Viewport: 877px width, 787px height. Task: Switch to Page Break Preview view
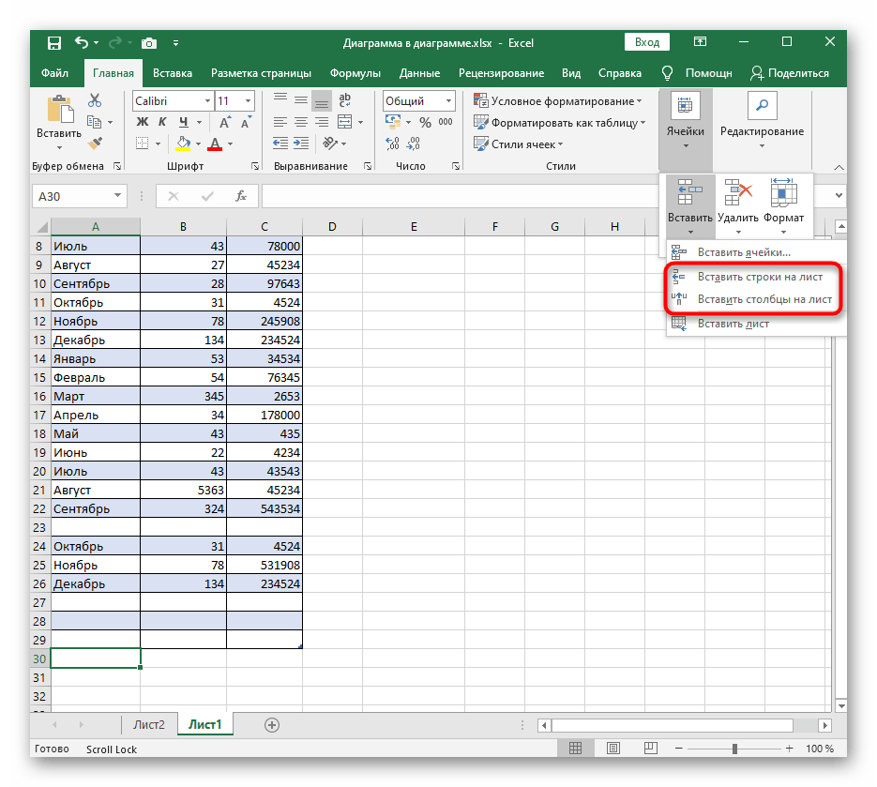click(650, 748)
